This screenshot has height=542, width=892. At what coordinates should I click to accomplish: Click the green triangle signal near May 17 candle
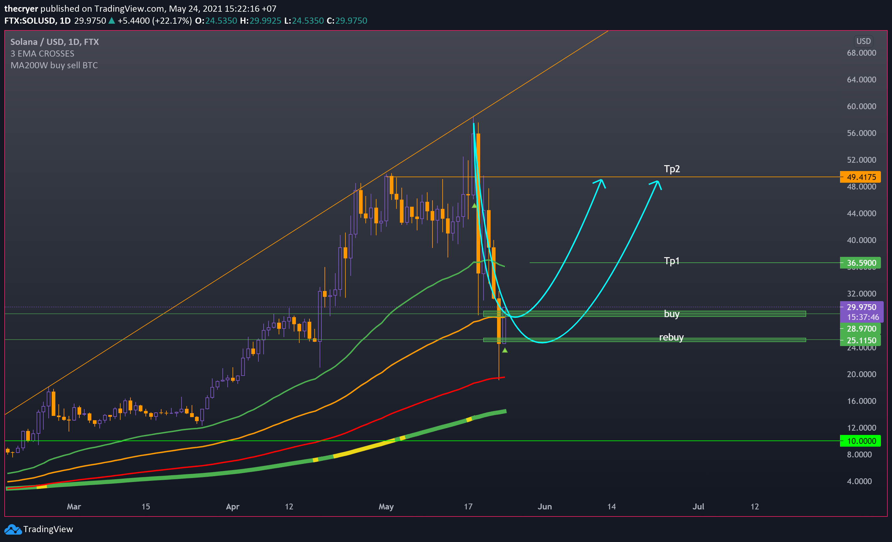(474, 205)
